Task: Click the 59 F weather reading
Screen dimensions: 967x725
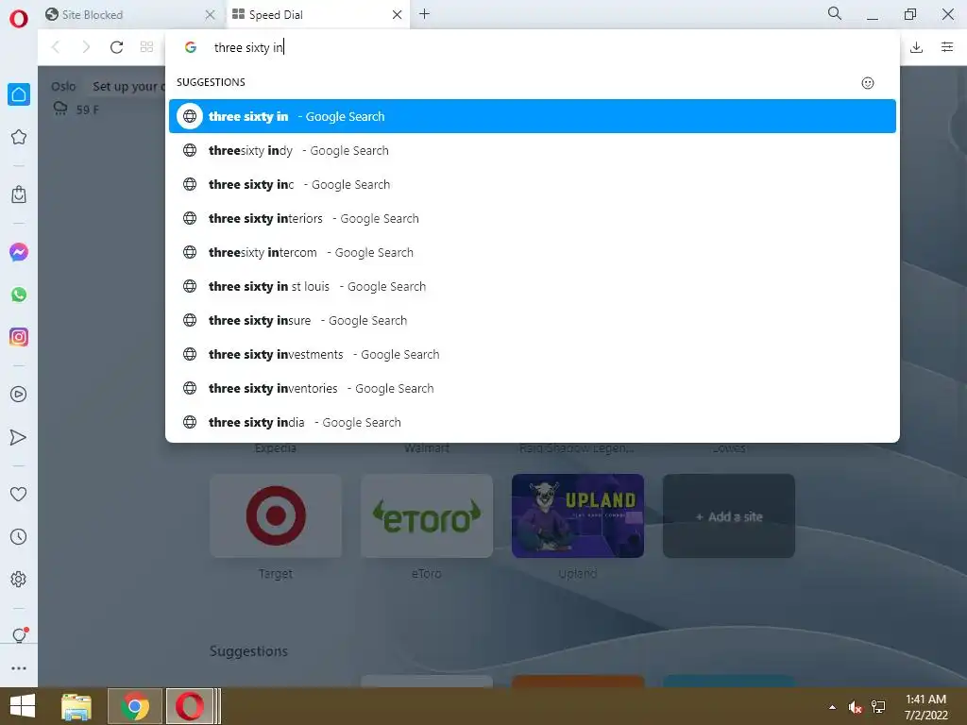Action: point(87,110)
